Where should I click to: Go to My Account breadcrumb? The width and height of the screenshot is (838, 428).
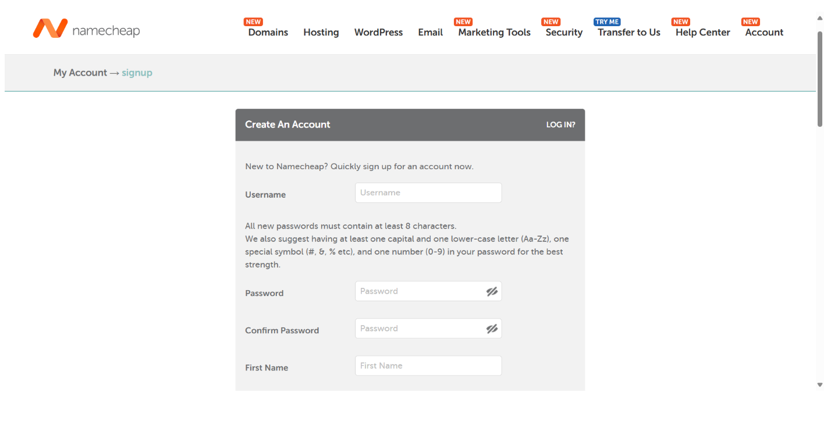pos(80,73)
